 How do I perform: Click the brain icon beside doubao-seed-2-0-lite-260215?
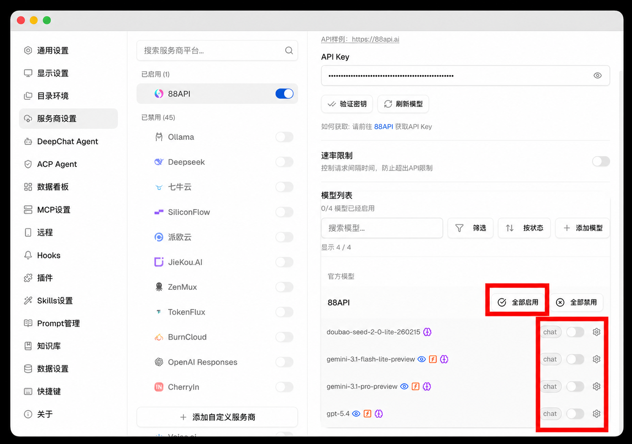427,332
